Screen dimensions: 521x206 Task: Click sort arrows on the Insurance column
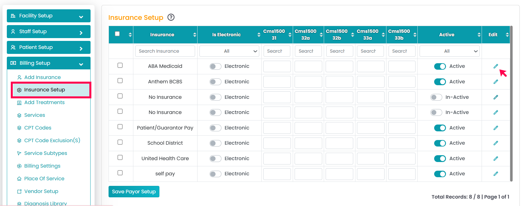point(194,35)
